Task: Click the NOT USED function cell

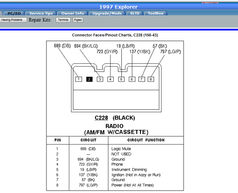Action: pos(121,154)
